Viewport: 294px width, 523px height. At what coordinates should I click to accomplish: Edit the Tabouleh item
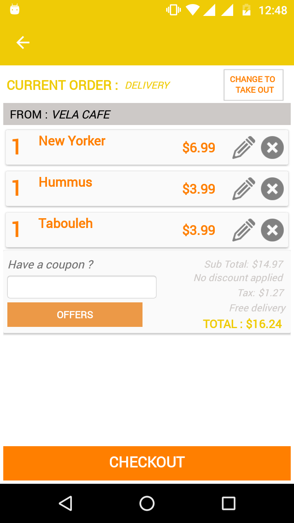pyautogui.click(x=244, y=230)
